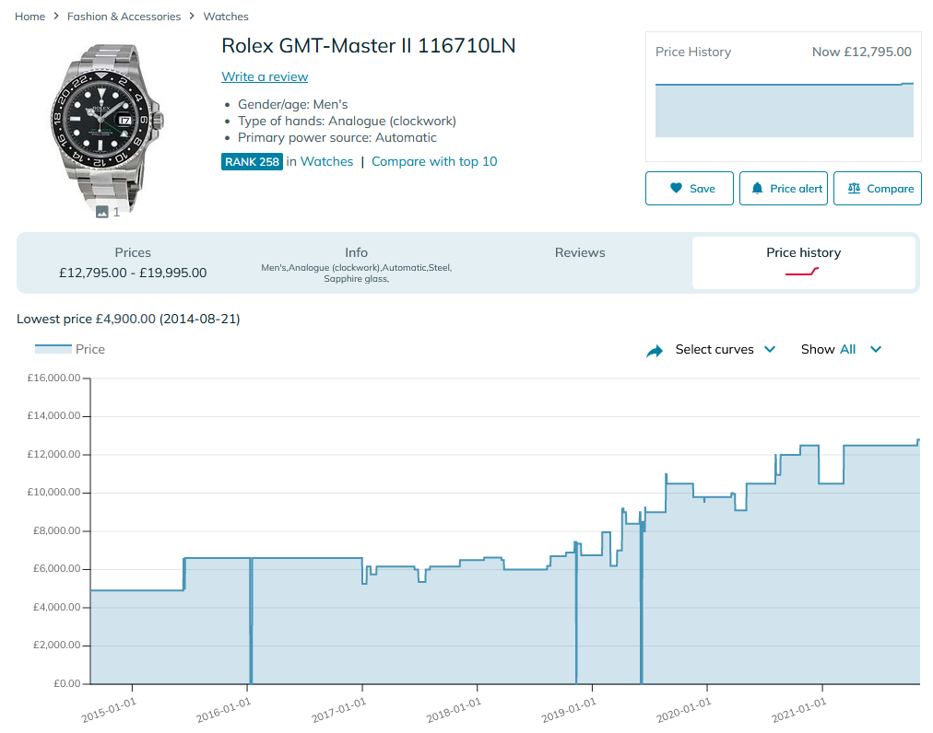
Task: Open Fashion & Accessories breadcrumb link
Action: [124, 17]
